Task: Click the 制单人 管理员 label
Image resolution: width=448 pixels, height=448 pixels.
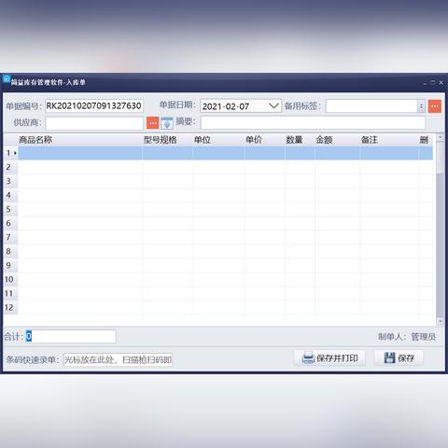Action: [x=407, y=337]
